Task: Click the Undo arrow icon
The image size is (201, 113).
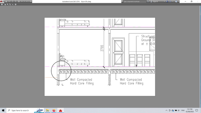Action: [x=22, y=2]
